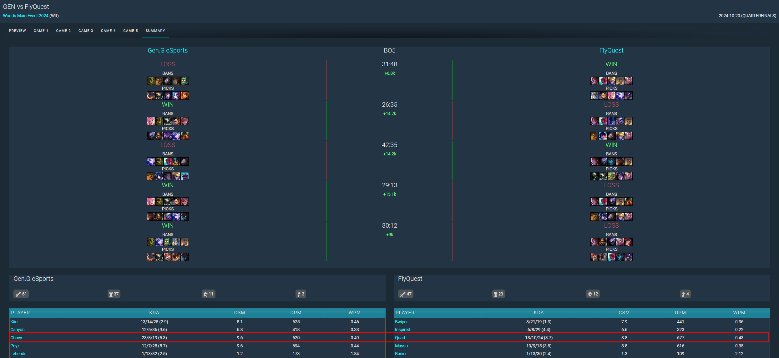Click Tristana in FlyQuest's game 2 bans
The image size is (779, 358).
pyautogui.click(x=620, y=121)
